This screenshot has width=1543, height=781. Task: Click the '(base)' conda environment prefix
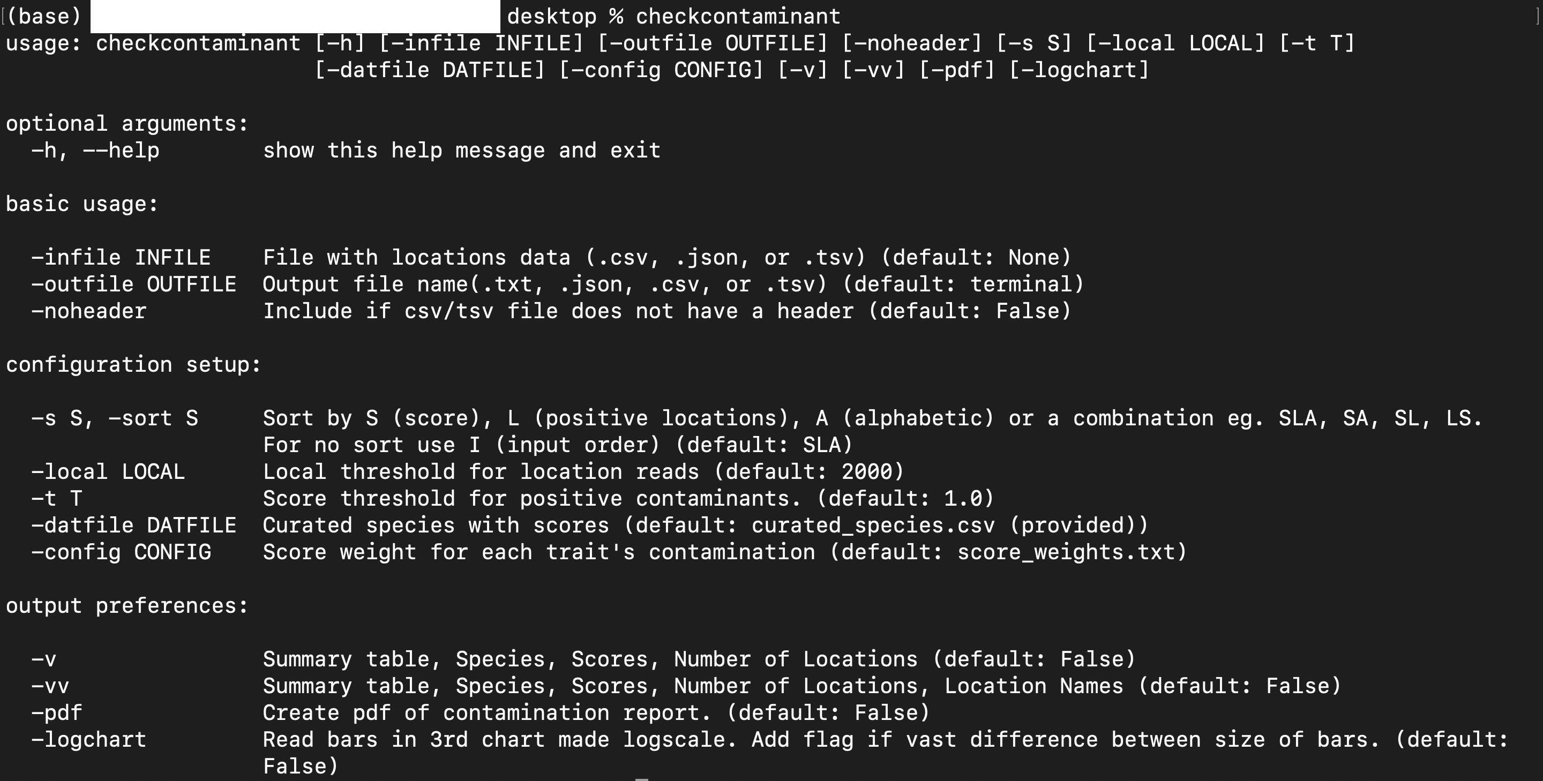tap(43, 16)
